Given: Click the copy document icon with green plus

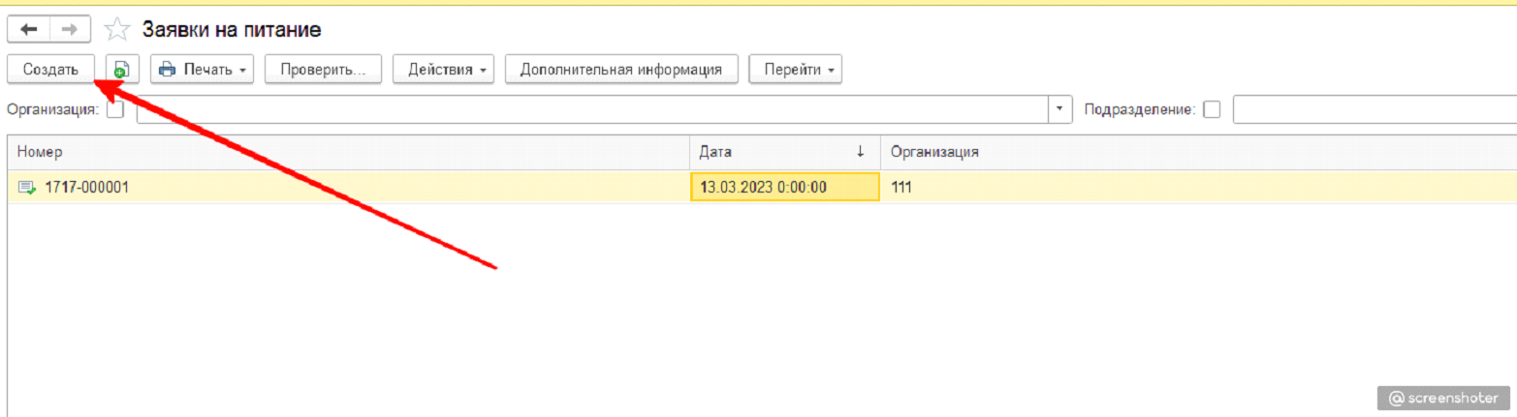Looking at the screenshot, I should tap(121, 70).
